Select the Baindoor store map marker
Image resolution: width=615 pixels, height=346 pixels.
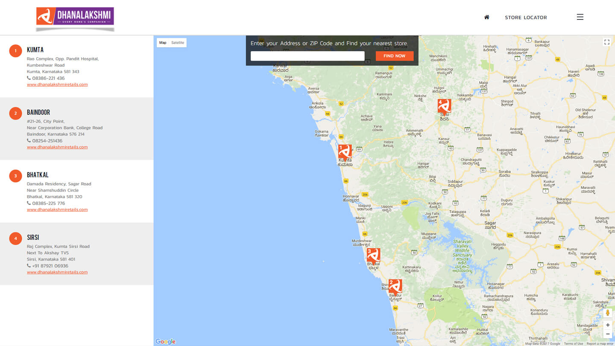pyautogui.click(x=395, y=287)
